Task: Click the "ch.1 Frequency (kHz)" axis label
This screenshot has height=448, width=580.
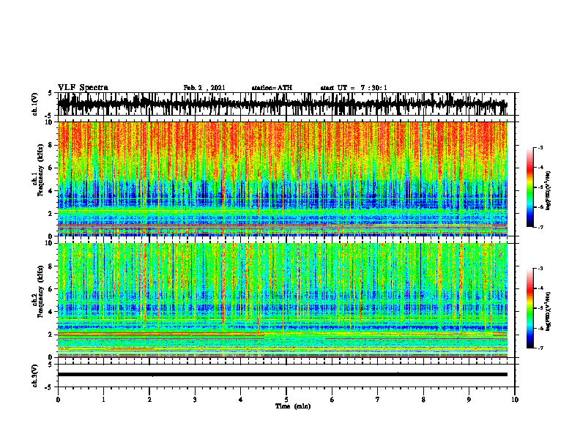Action: pos(38,170)
